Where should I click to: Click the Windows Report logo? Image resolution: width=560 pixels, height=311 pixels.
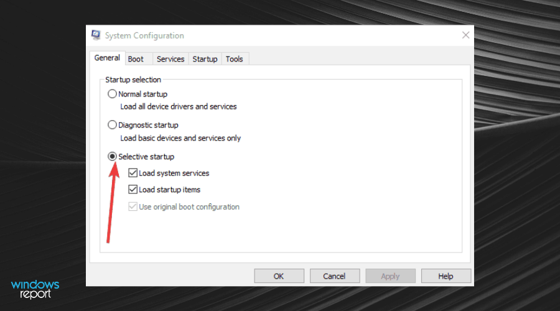pyautogui.click(x=35, y=289)
